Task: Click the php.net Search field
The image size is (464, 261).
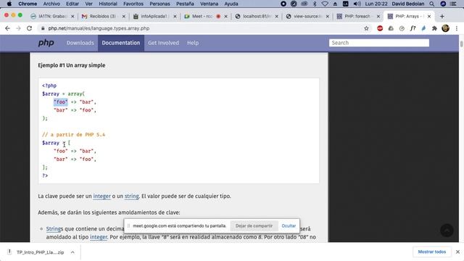Action: [379, 43]
